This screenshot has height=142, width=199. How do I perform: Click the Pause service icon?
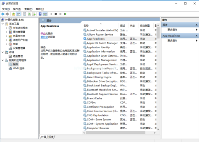[x=60, y=14]
